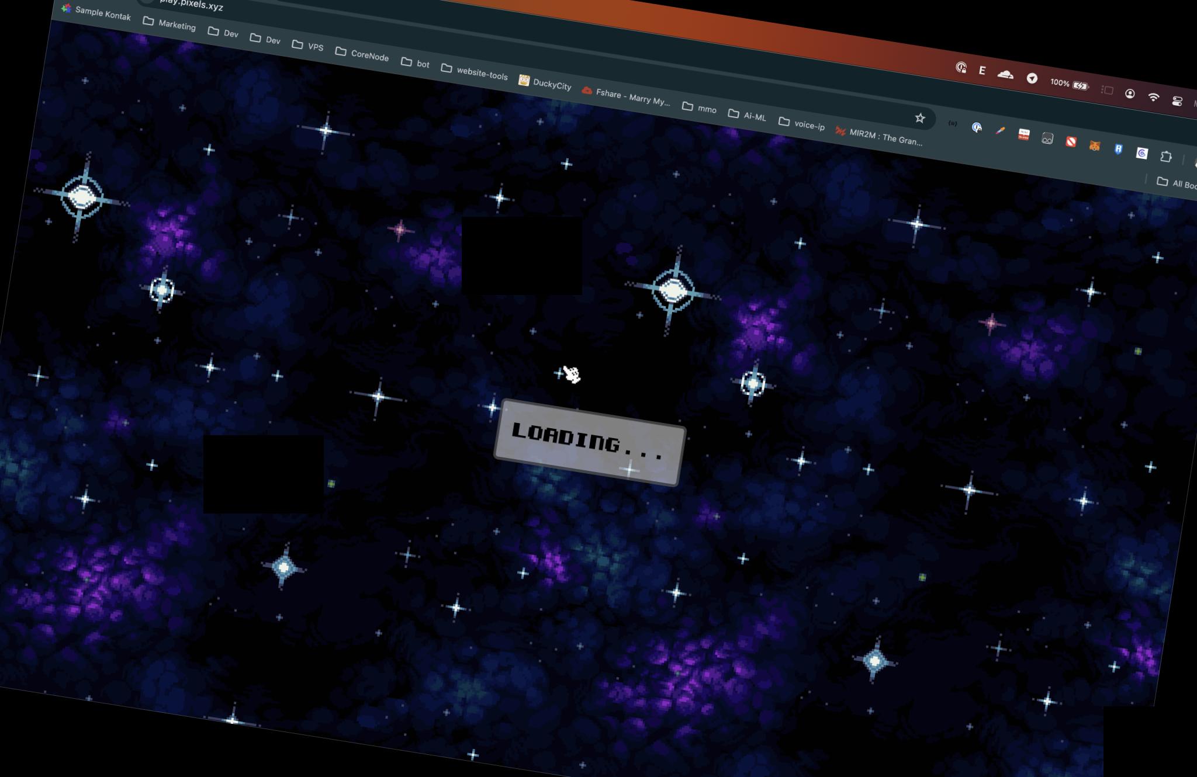
Task: Open the location arrow menu bar icon
Action: point(1032,79)
